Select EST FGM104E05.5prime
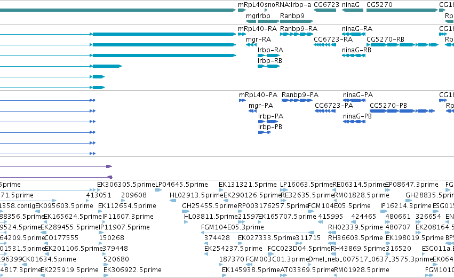454x278 pixels. point(339,206)
